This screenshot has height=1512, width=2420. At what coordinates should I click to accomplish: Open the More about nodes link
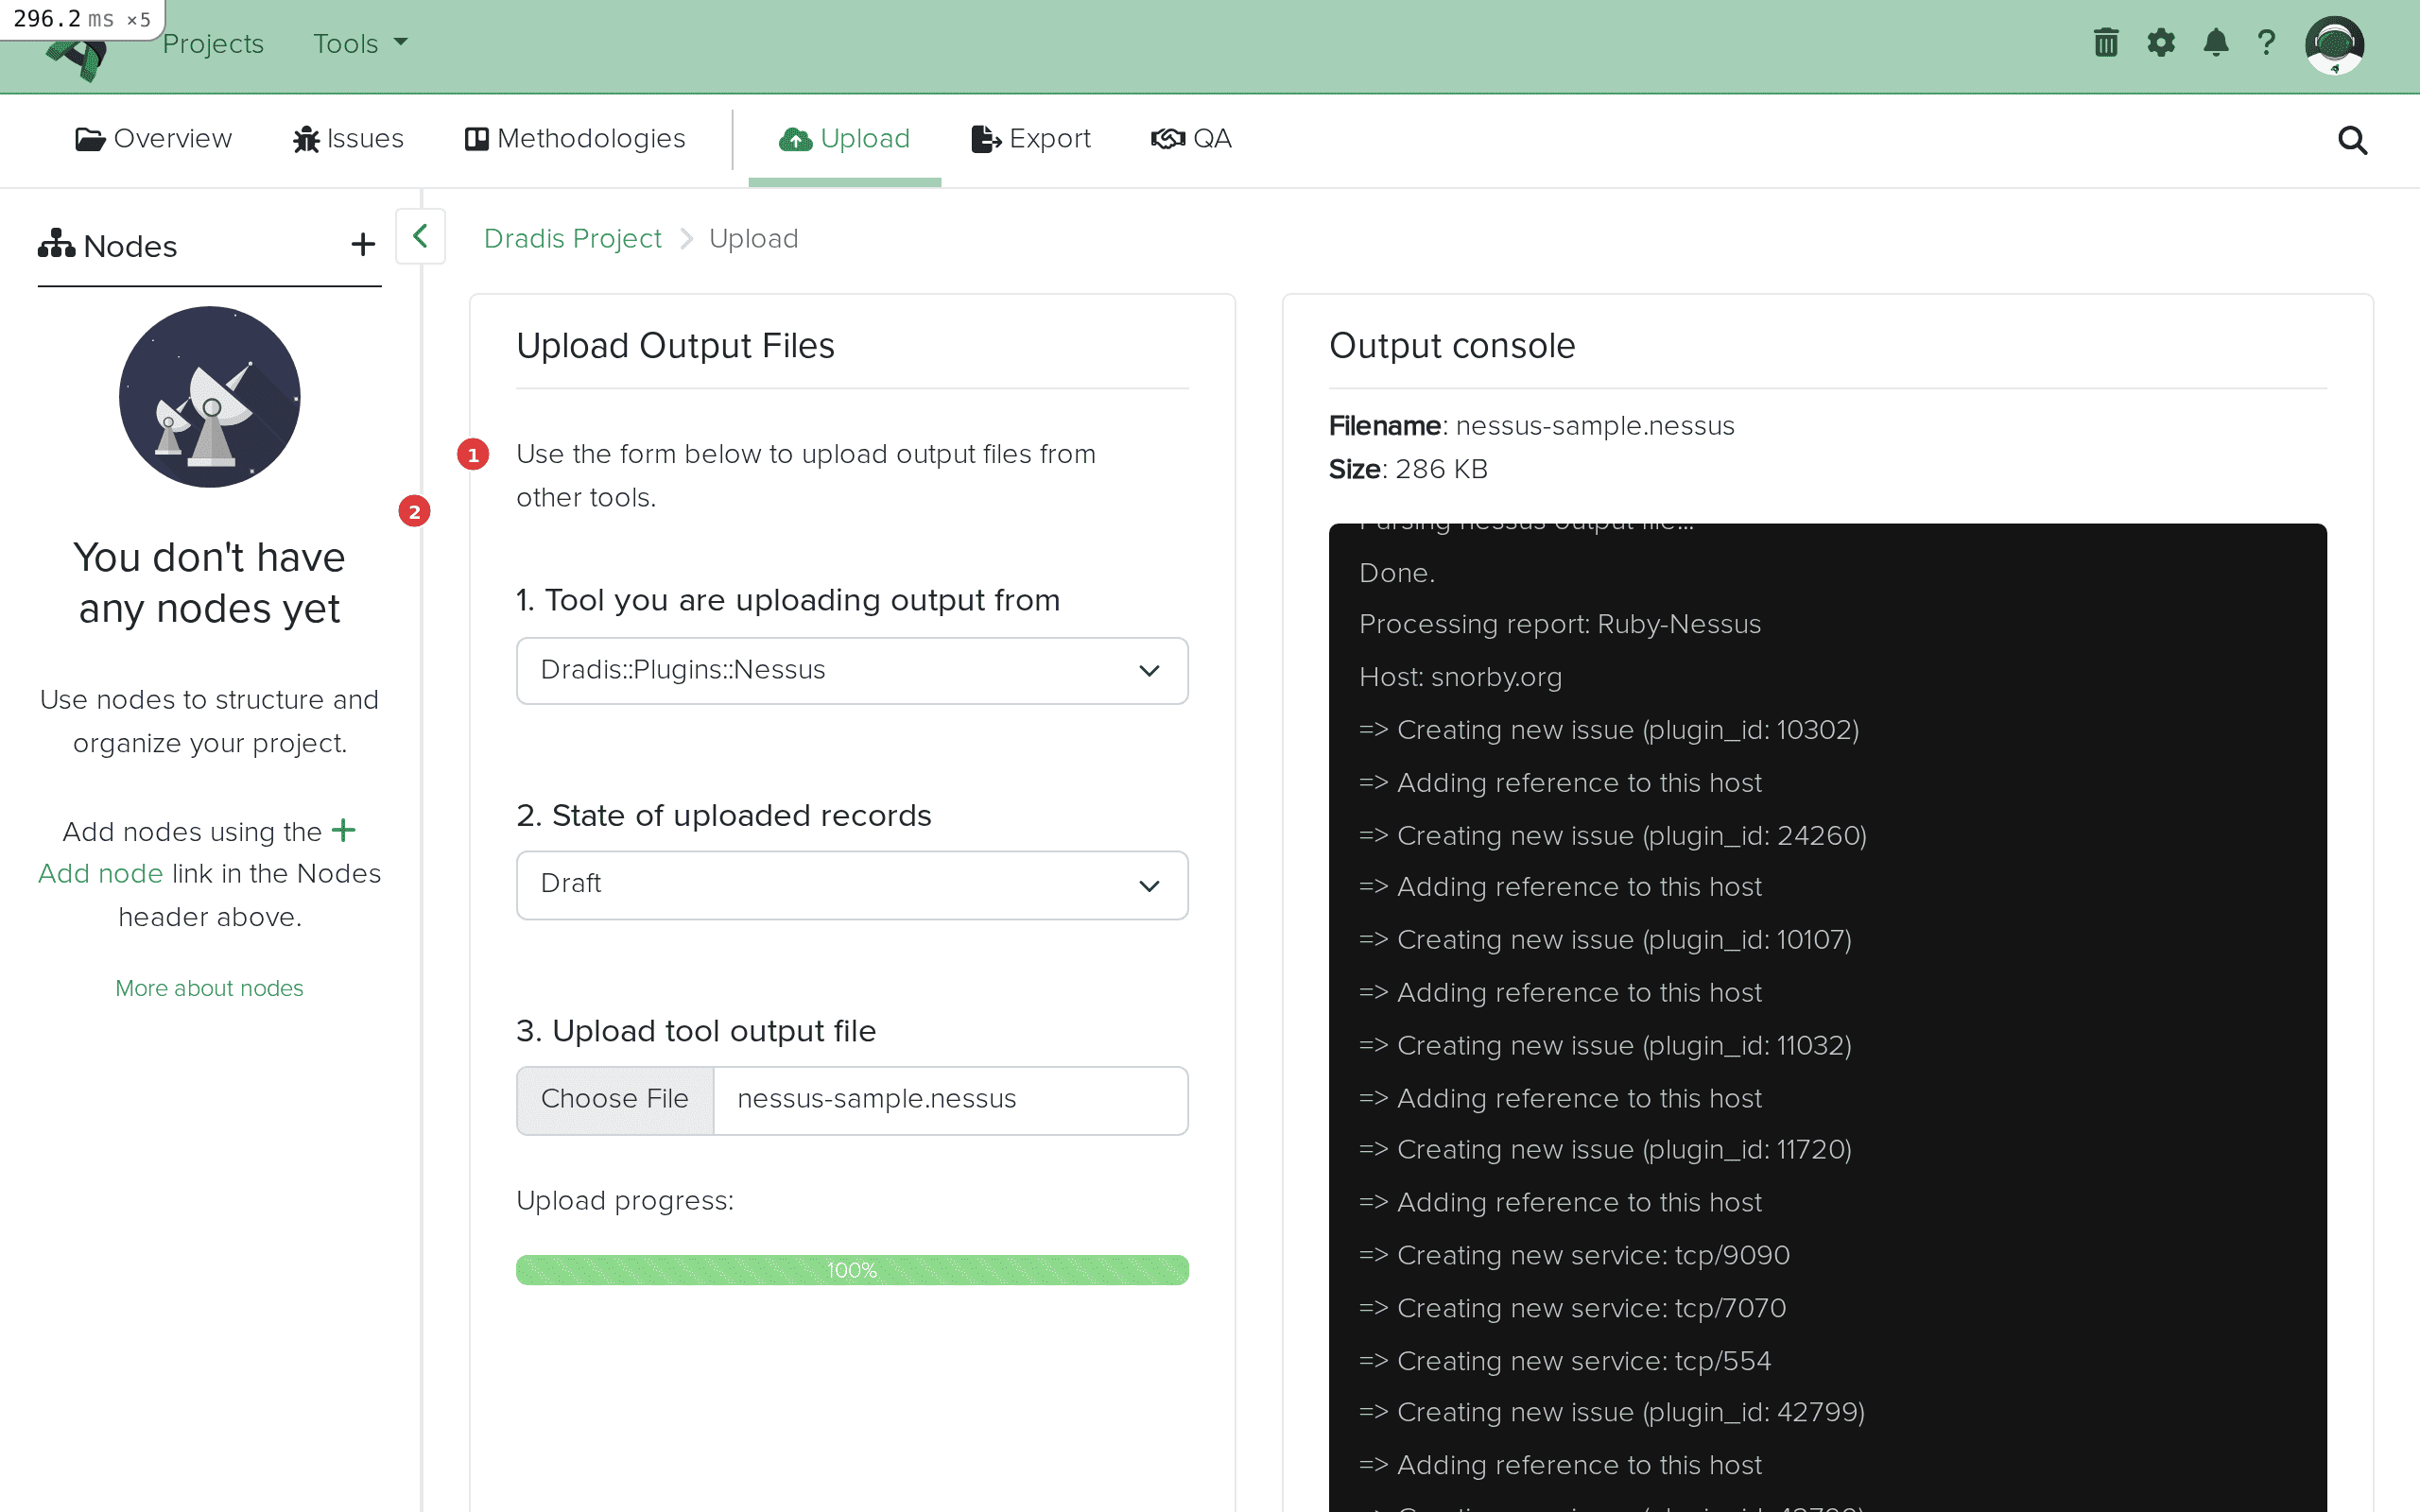coord(209,988)
